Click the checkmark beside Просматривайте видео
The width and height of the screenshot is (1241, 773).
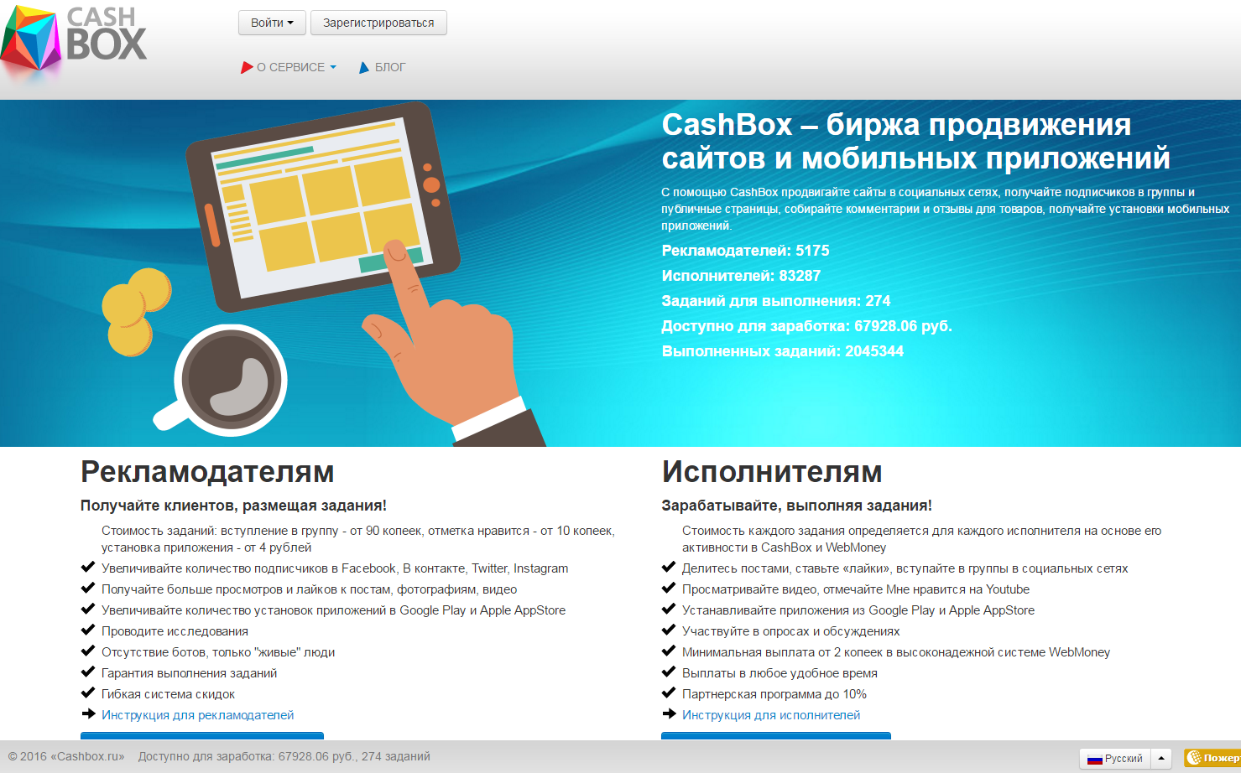click(669, 588)
